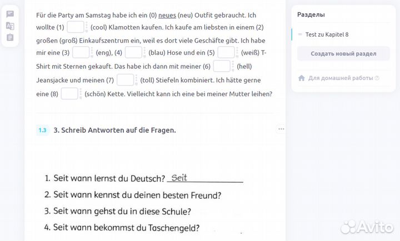Open the three-dots menu for exercise 1.3
400x241 pixels.
coord(281,129)
